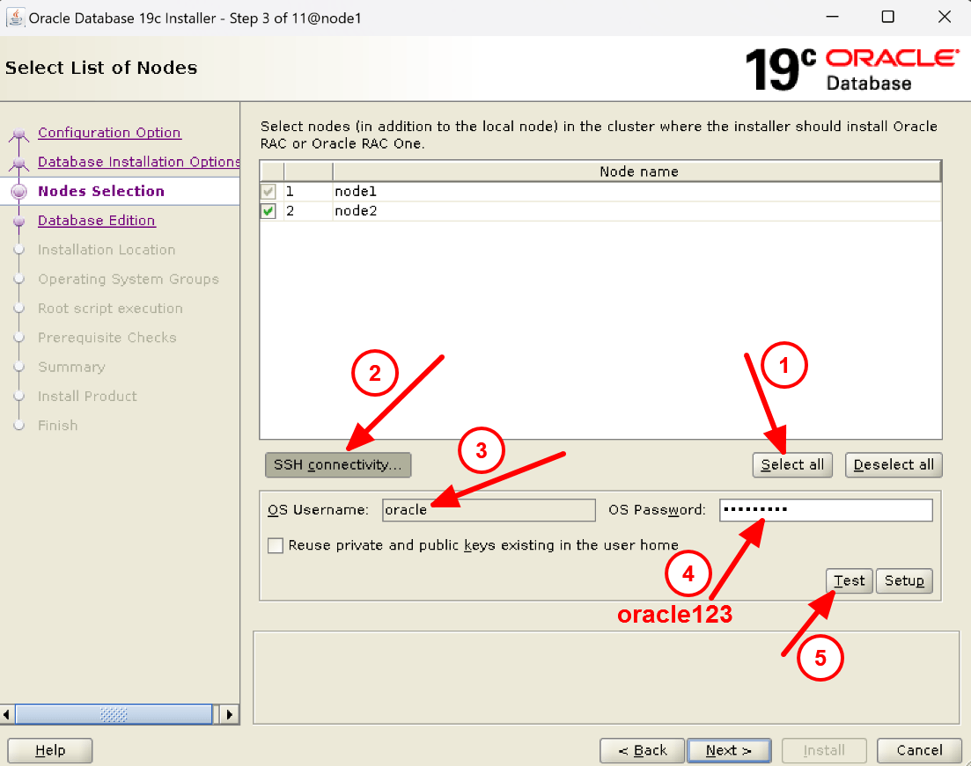
Task: Navigate to Database Installation Options
Action: (138, 162)
